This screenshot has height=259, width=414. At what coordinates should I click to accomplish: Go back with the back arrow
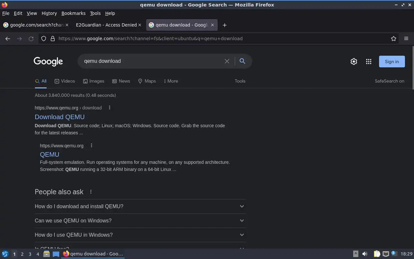(x=8, y=39)
